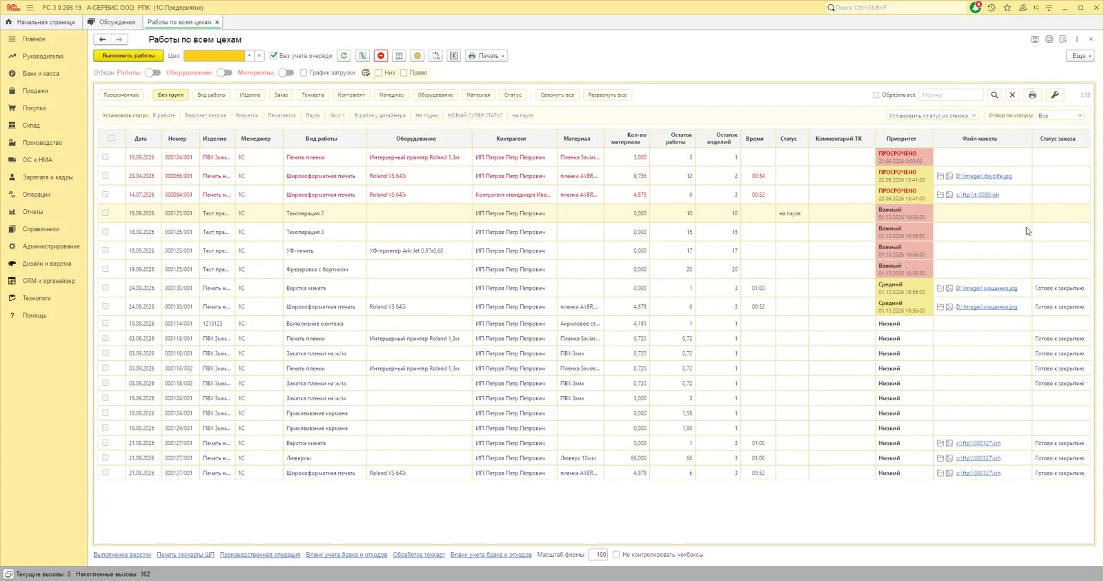Screen dimensions: 1104x581
Task: Click the layout file icon in 14.07.2026 row
Action: pyautogui.click(x=949, y=195)
